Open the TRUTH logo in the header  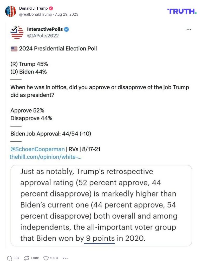point(181,11)
